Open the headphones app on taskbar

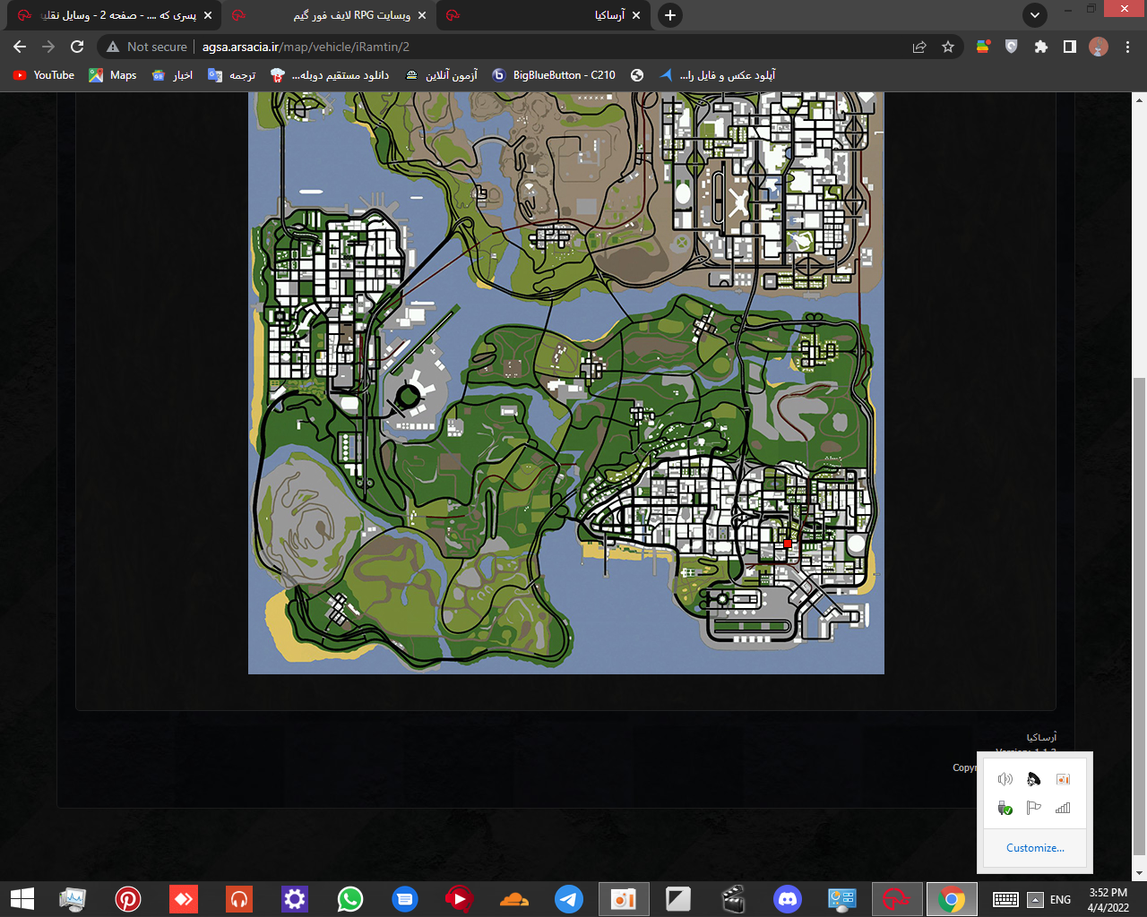tap(239, 899)
